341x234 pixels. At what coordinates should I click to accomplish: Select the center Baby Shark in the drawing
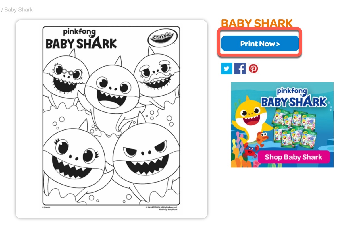[112, 91]
